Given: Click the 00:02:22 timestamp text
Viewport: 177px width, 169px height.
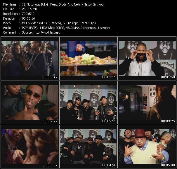Looking at the screenshot, I should click(51, 121).
